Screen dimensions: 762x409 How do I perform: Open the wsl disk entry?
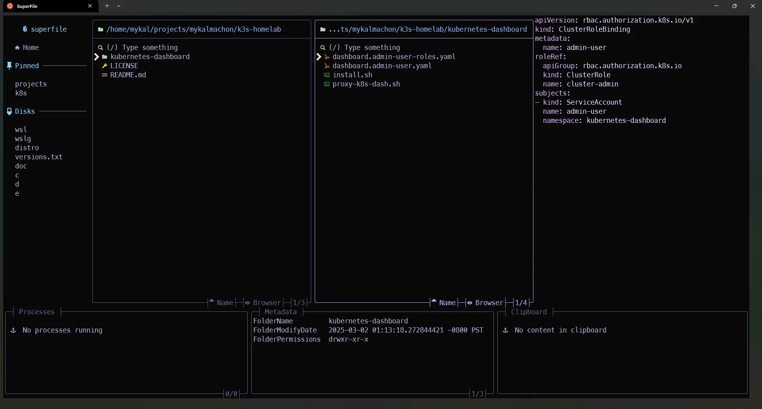coord(21,130)
